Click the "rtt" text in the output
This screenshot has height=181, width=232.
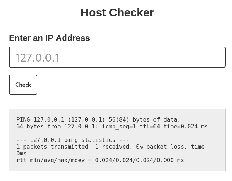coord(21,160)
